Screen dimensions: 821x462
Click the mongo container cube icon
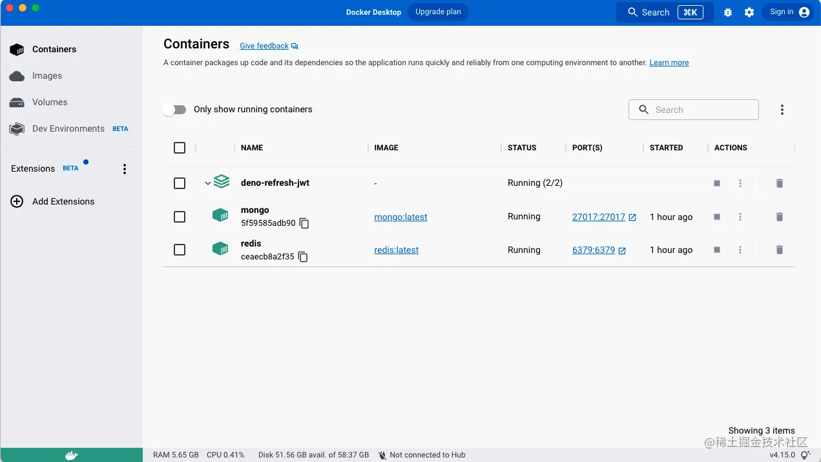pyautogui.click(x=220, y=215)
